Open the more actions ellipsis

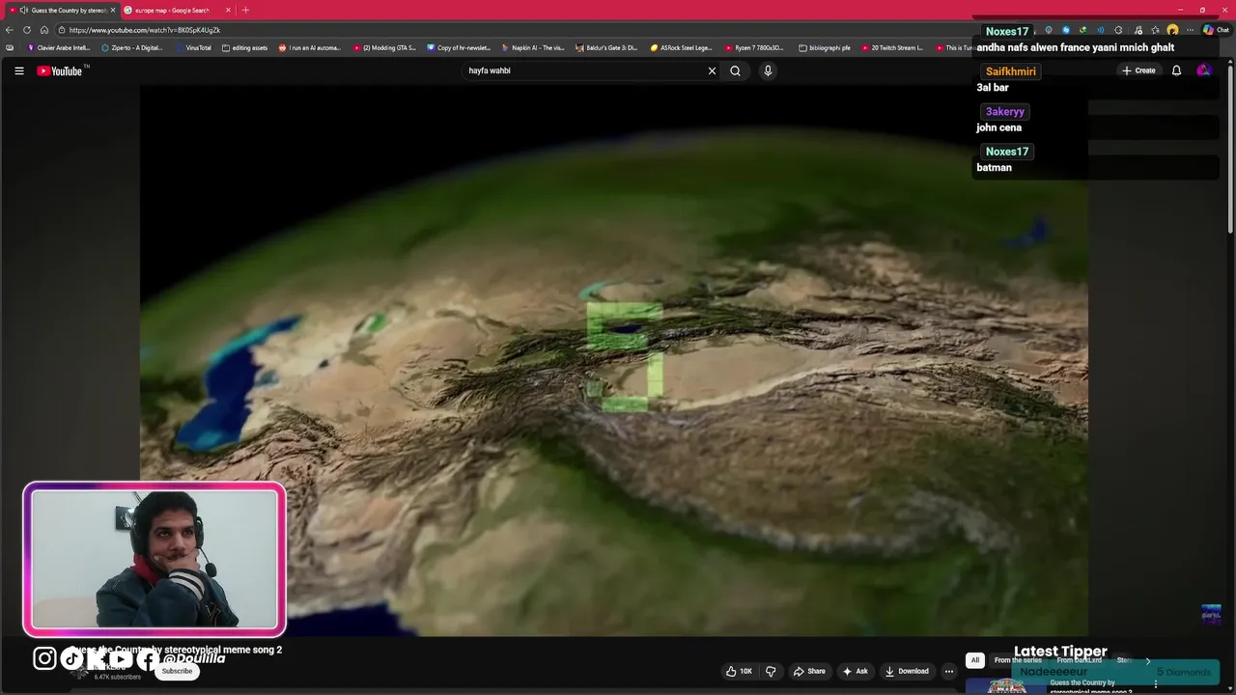click(949, 671)
